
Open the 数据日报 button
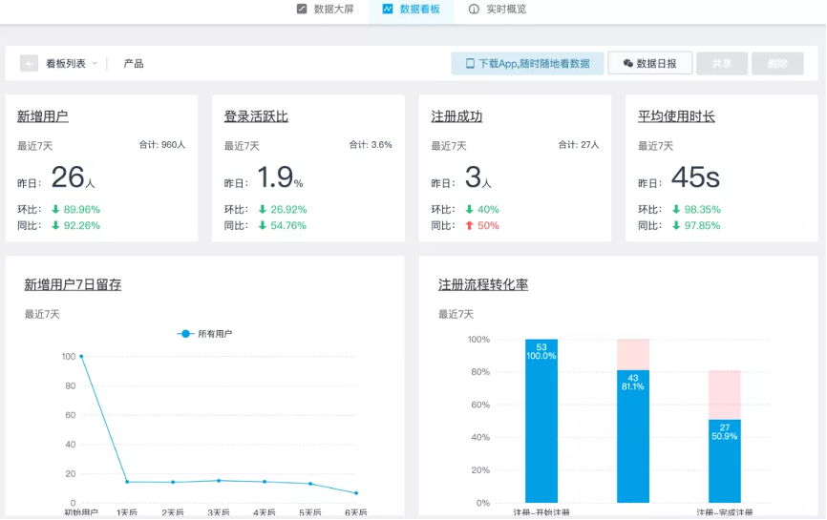(x=649, y=63)
